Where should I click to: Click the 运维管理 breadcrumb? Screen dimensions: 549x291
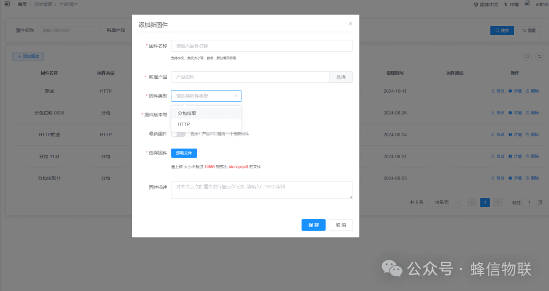(43, 4)
